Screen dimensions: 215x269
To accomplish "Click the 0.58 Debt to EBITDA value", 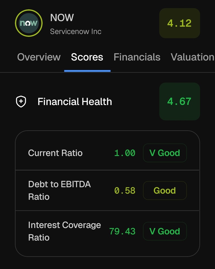I will pyautogui.click(x=125, y=191).
